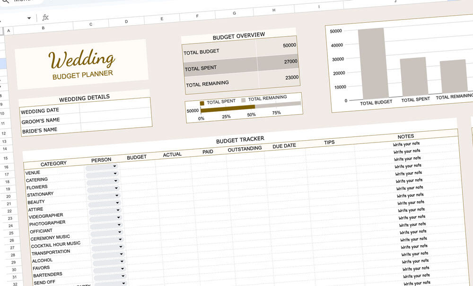
Task: Click the first Write your note cell
Action: (x=408, y=143)
